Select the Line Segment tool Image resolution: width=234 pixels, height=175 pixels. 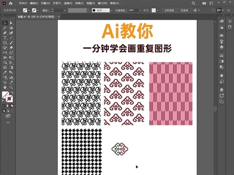pyautogui.click(x=11, y=38)
